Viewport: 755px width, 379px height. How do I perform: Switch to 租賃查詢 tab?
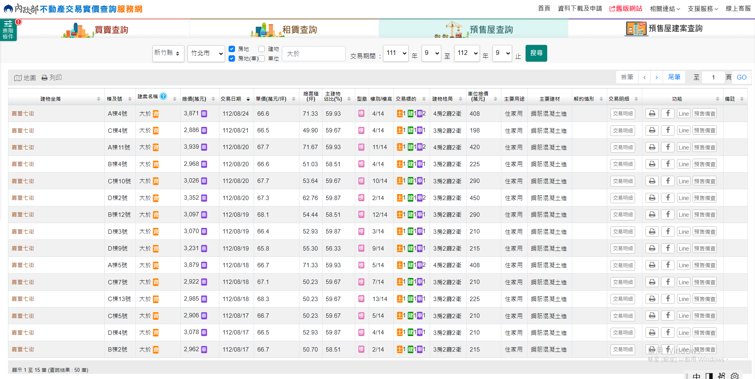pos(284,29)
